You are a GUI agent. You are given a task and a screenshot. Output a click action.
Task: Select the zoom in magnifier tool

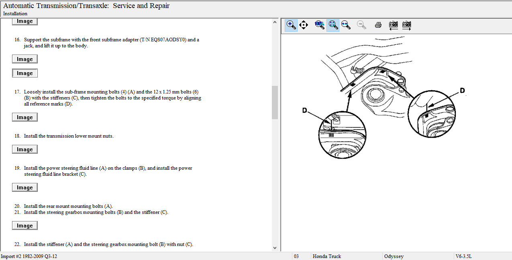[292, 25]
